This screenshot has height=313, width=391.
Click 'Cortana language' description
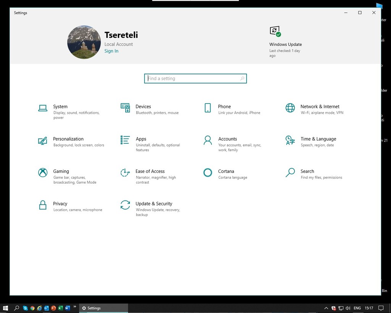click(x=233, y=177)
